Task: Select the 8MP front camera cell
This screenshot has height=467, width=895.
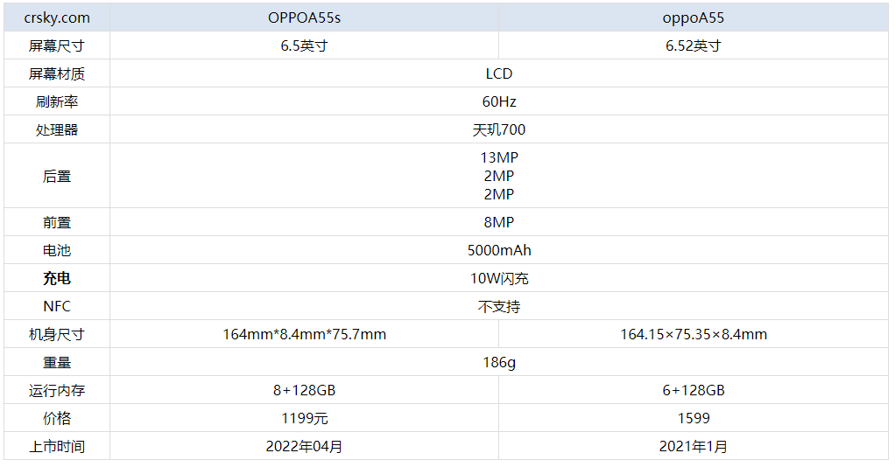Action: 498,222
